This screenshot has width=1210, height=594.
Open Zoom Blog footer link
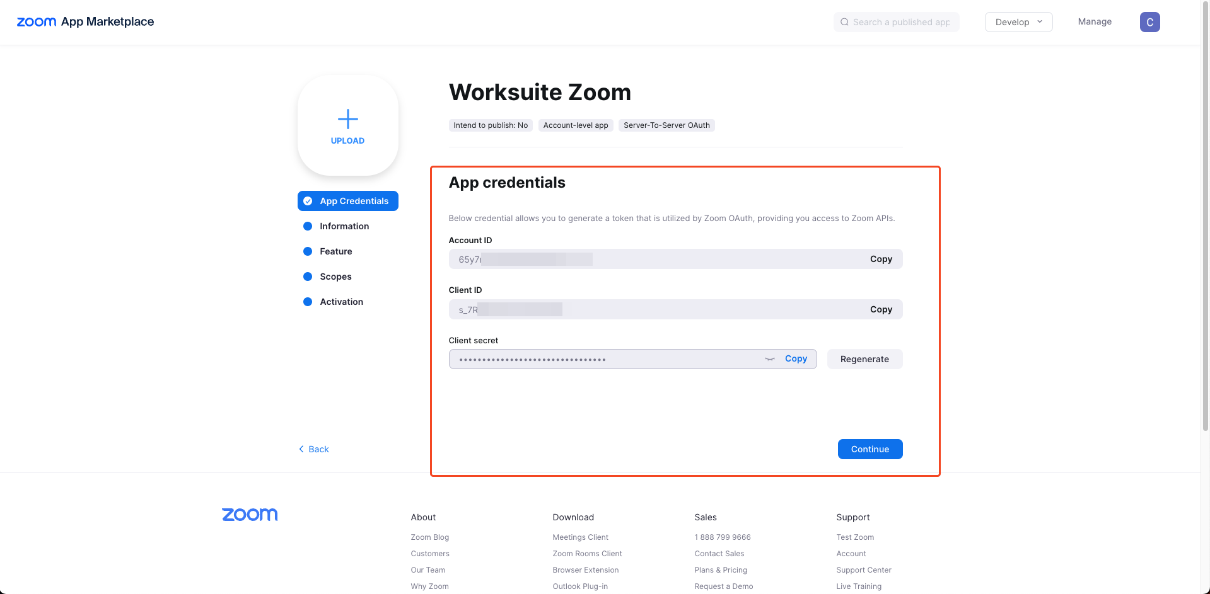point(430,537)
